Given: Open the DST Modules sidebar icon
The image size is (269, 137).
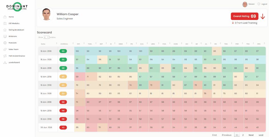Looking at the screenshot, I should point(5,23).
